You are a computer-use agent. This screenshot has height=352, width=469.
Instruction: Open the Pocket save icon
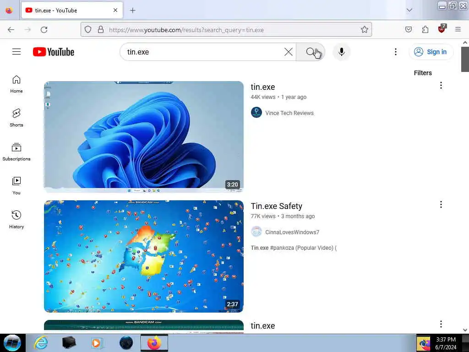coord(409,29)
